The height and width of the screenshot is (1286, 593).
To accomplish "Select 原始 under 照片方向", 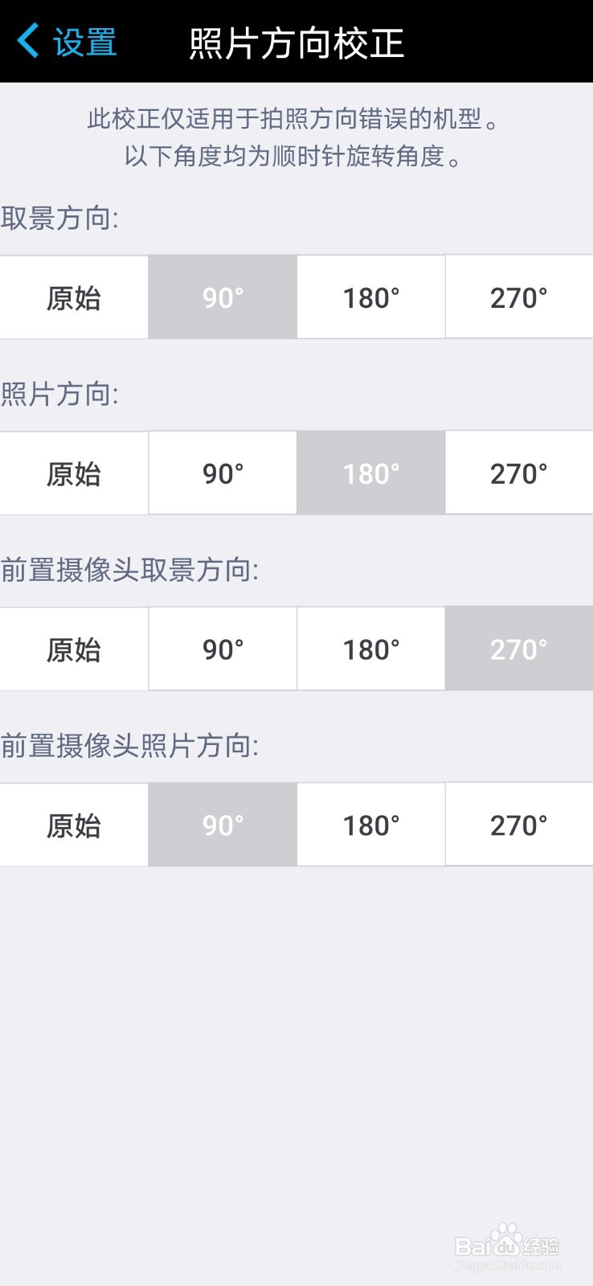I will (74, 473).
